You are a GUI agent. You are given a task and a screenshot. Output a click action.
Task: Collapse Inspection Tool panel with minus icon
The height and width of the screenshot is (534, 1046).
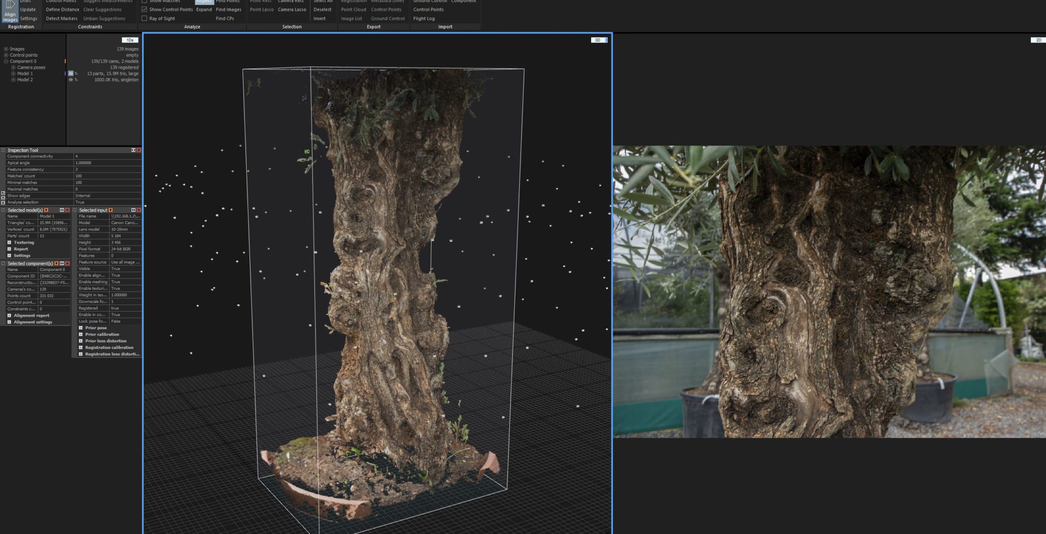(3, 150)
